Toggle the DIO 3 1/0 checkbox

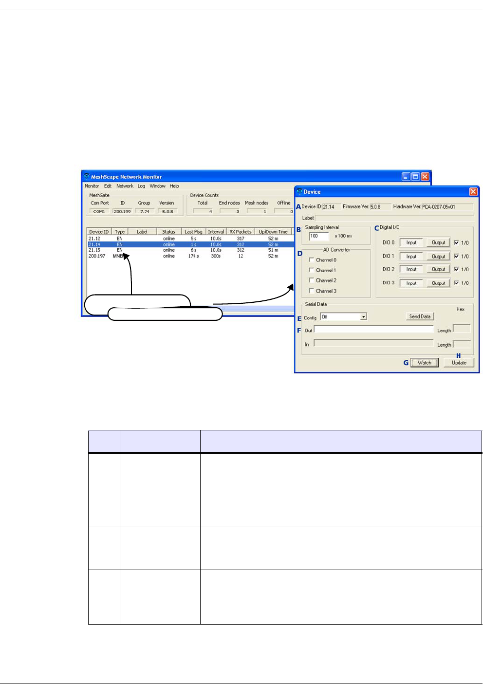point(456,283)
